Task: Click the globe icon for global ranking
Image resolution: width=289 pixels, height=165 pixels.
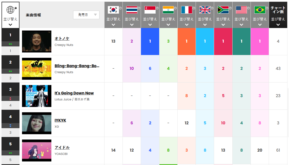Action: (x=10, y=10)
